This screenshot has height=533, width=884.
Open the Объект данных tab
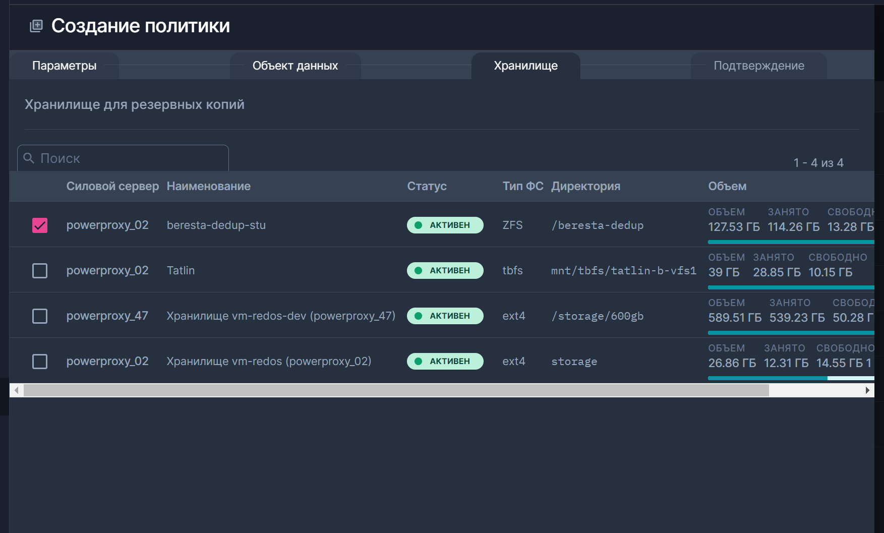point(295,66)
